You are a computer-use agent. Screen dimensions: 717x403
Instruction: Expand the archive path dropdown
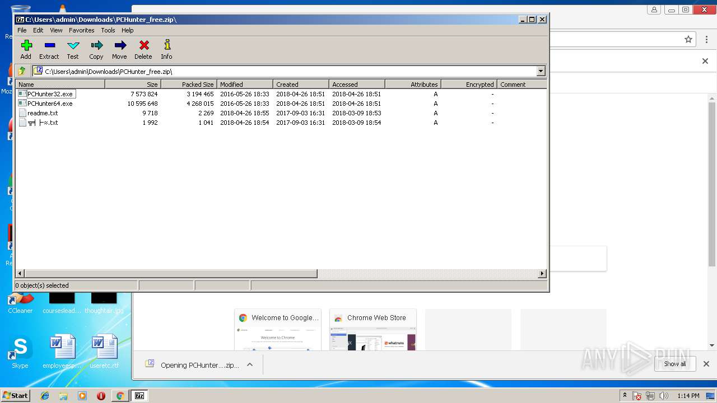(x=541, y=71)
